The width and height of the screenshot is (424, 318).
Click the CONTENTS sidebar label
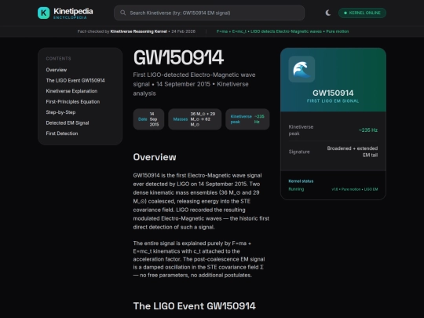pyautogui.click(x=58, y=58)
